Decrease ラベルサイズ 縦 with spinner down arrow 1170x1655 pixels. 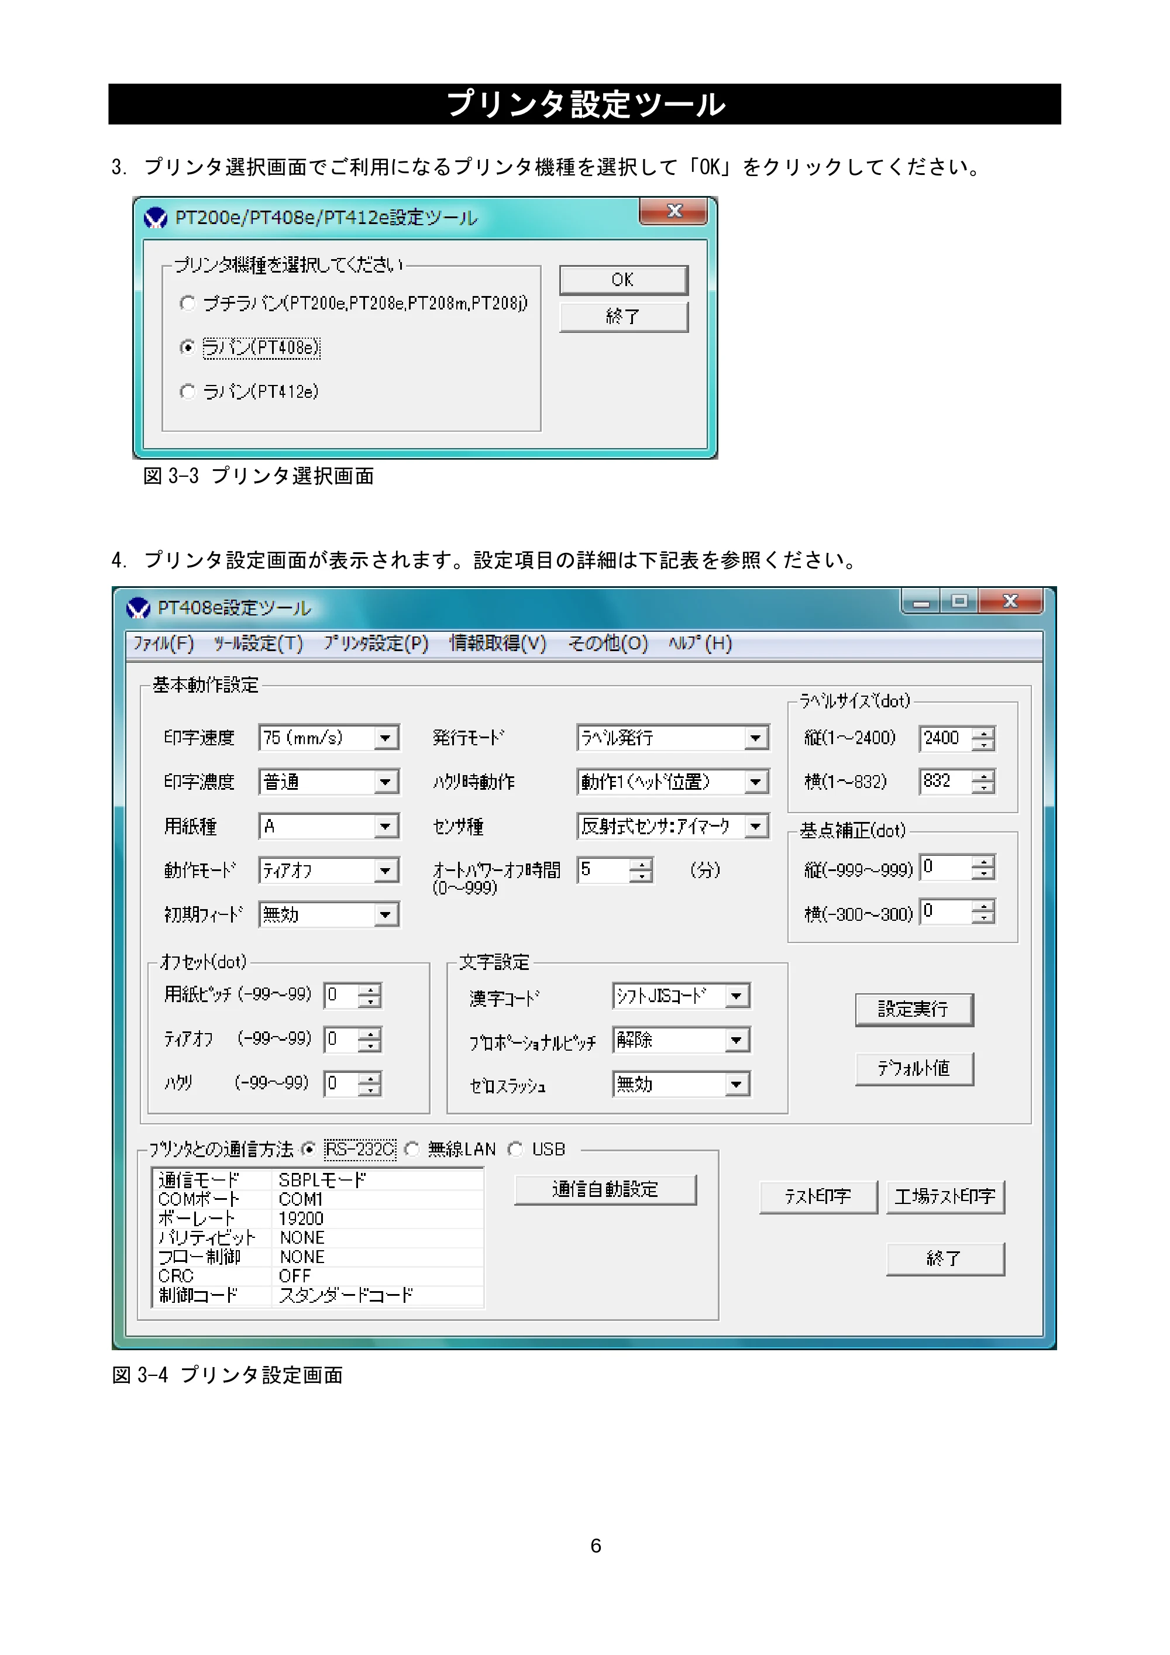click(983, 745)
